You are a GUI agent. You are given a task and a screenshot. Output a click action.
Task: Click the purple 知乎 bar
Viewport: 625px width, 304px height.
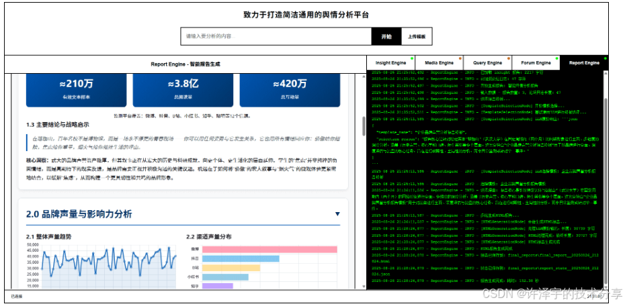click(218, 286)
